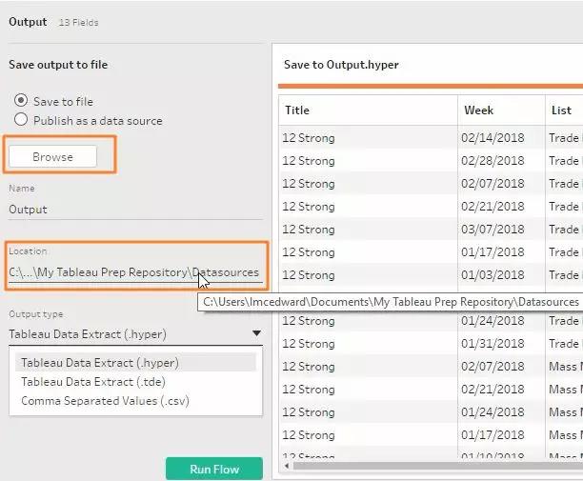Select first 12 Strong title cell
583x481 pixels.
click(309, 138)
